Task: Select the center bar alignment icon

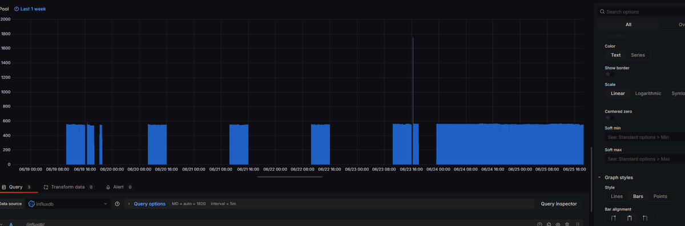Action: 629,218
